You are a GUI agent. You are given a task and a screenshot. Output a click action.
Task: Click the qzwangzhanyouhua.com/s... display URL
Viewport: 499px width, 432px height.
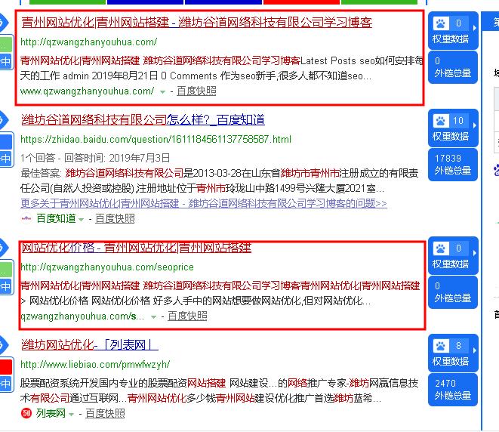[x=82, y=316]
